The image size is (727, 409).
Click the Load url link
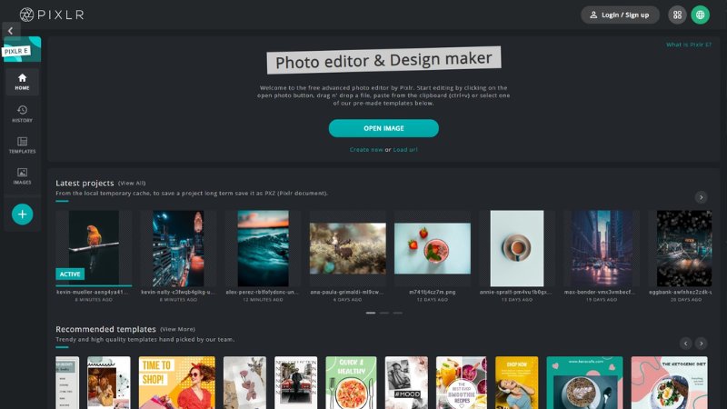pos(405,149)
